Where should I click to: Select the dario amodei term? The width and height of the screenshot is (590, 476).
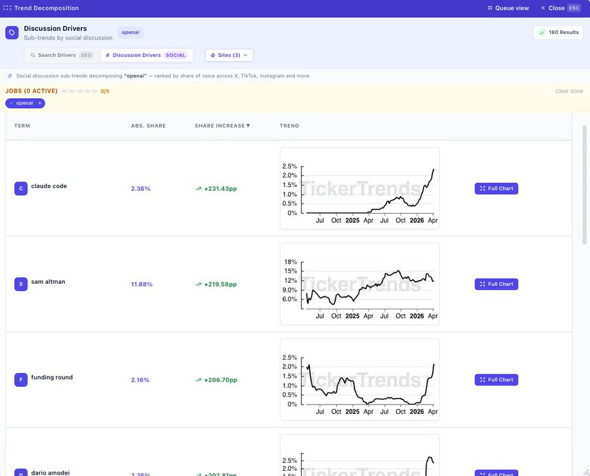pos(50,473)
